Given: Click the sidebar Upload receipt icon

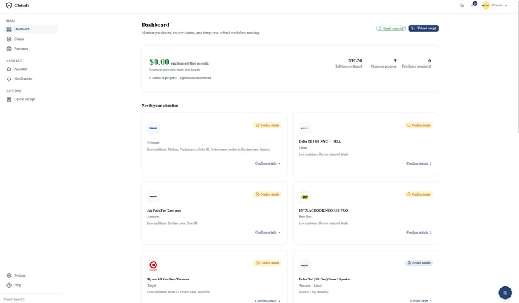Looking at the screenshot, I should click(x=9, y=99).
